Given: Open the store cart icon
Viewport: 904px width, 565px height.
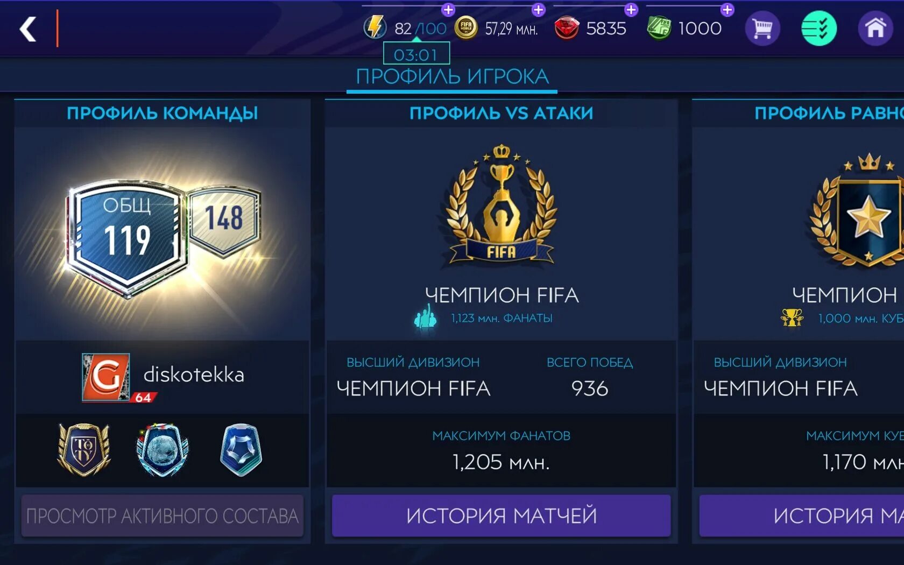Looking at the screenshot, I should click(762, 28).
